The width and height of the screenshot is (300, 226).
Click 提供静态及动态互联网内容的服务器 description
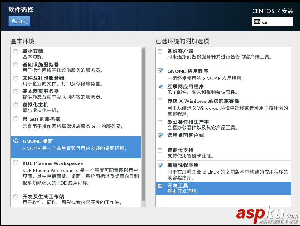click(x=62, y=97)
